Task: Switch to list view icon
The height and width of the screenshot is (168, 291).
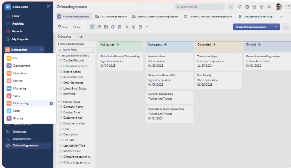Action: point(92,27)
